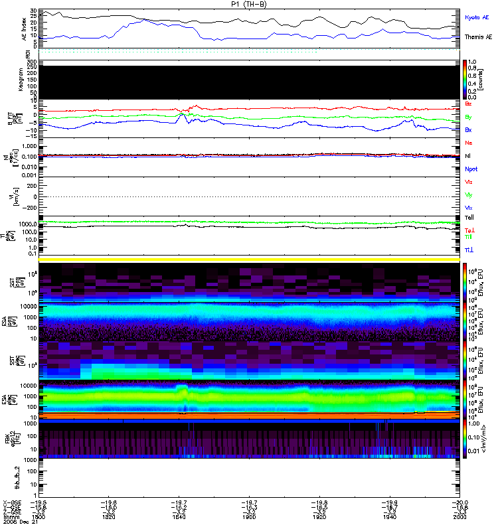Click the ESA electron spectrogram panel
The height and width of the screenshot is (531, 498).
[x=249, y=400]
